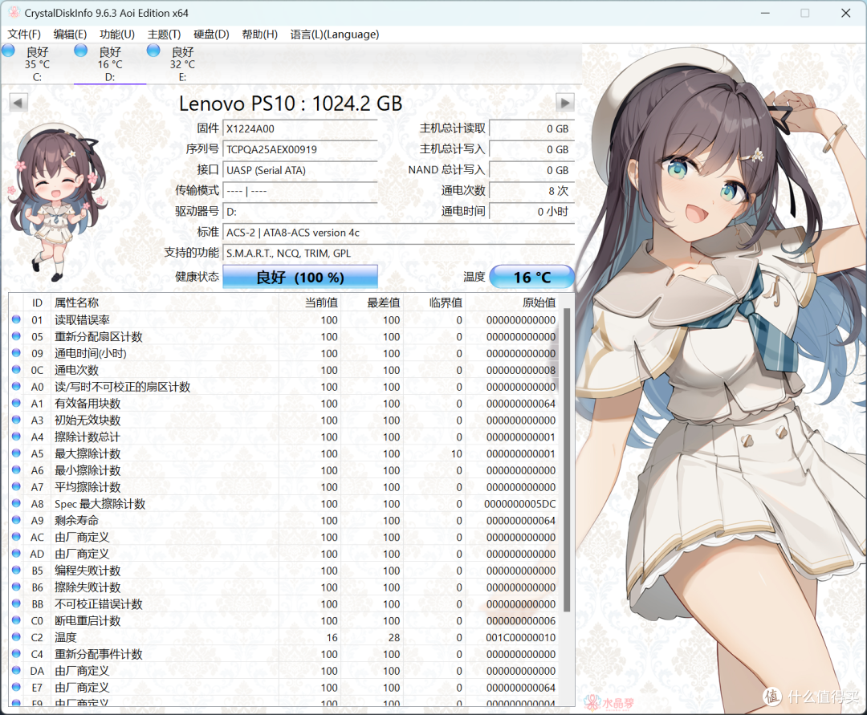This screenshot has height=715, width=867.
Task: Click status icon for C4 重新分配事件计数
Action: pyautogui.click(x=16, y=654)
